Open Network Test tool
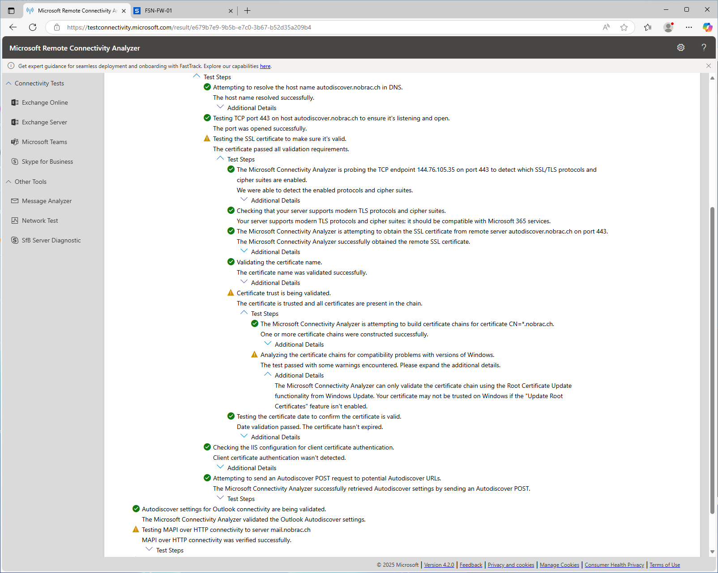Image resolution: width=718 pixels, height=573 pixels. click(40, 221)
